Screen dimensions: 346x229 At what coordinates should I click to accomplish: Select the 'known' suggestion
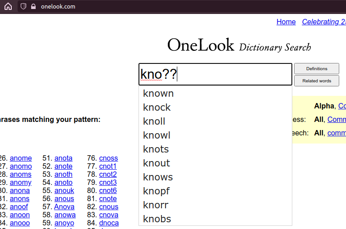pyautogui.click(x=215, y=94)
